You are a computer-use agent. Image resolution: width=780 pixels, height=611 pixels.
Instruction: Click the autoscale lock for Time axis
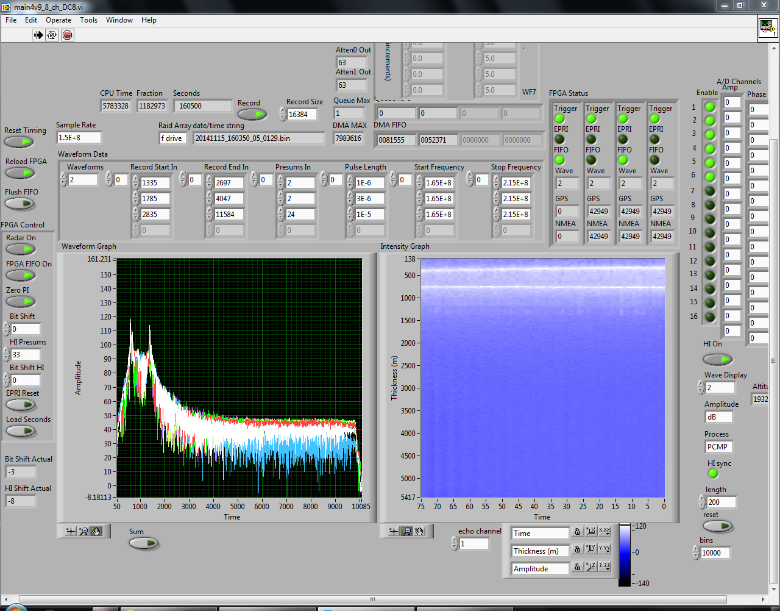(577, 532)
